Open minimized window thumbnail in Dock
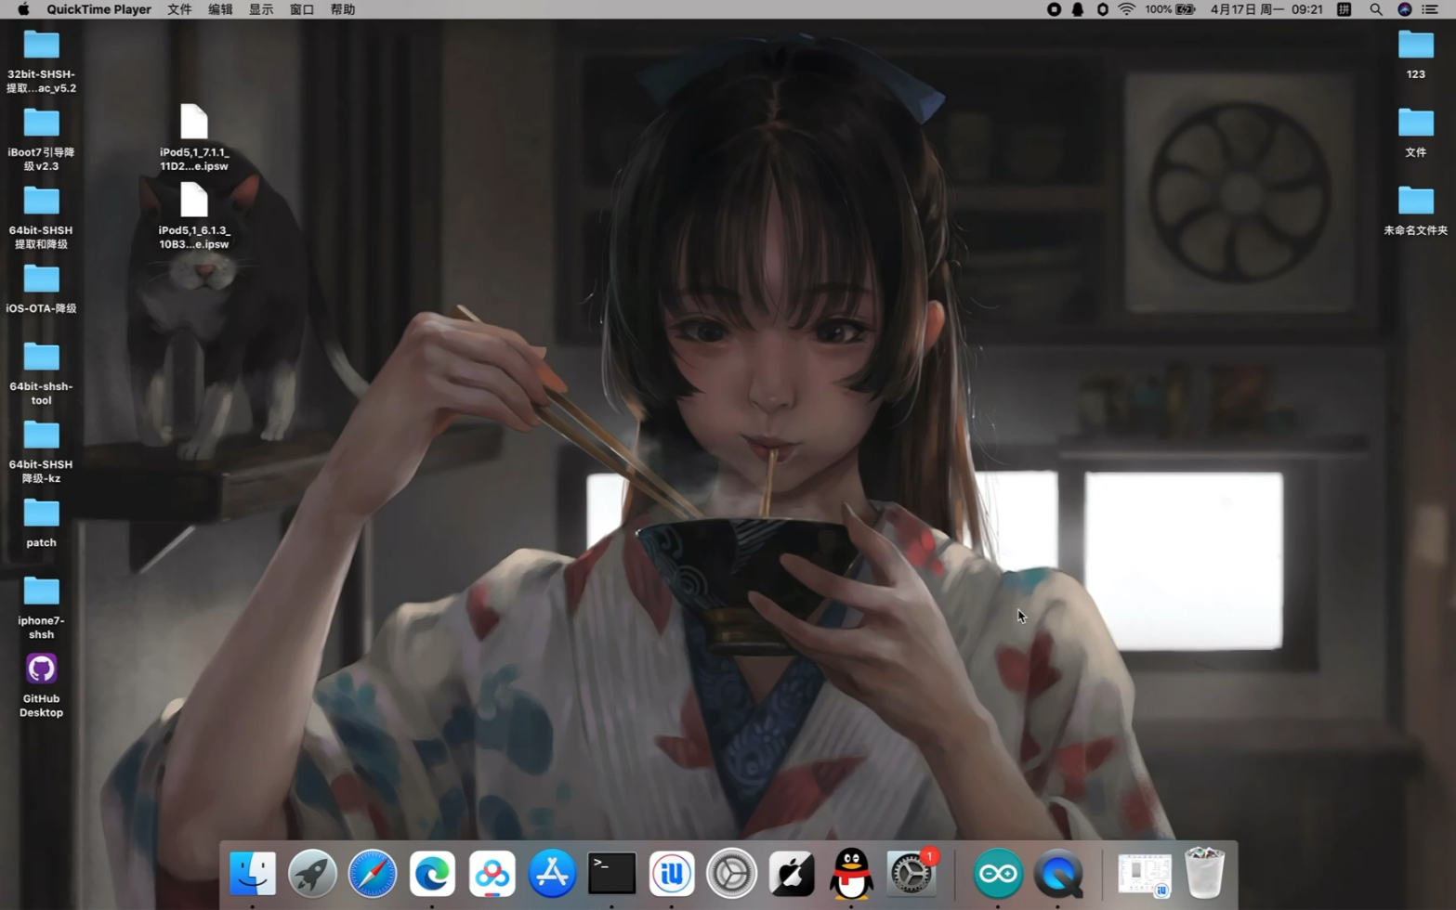 tap(1144, 875)
